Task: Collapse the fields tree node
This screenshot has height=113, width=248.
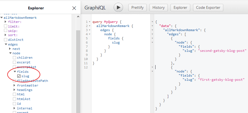Action: (x=14, y=72)
